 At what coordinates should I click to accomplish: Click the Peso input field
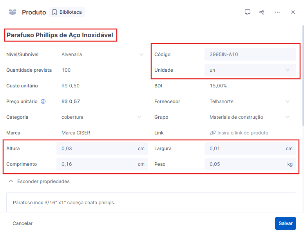click(250, 164)
